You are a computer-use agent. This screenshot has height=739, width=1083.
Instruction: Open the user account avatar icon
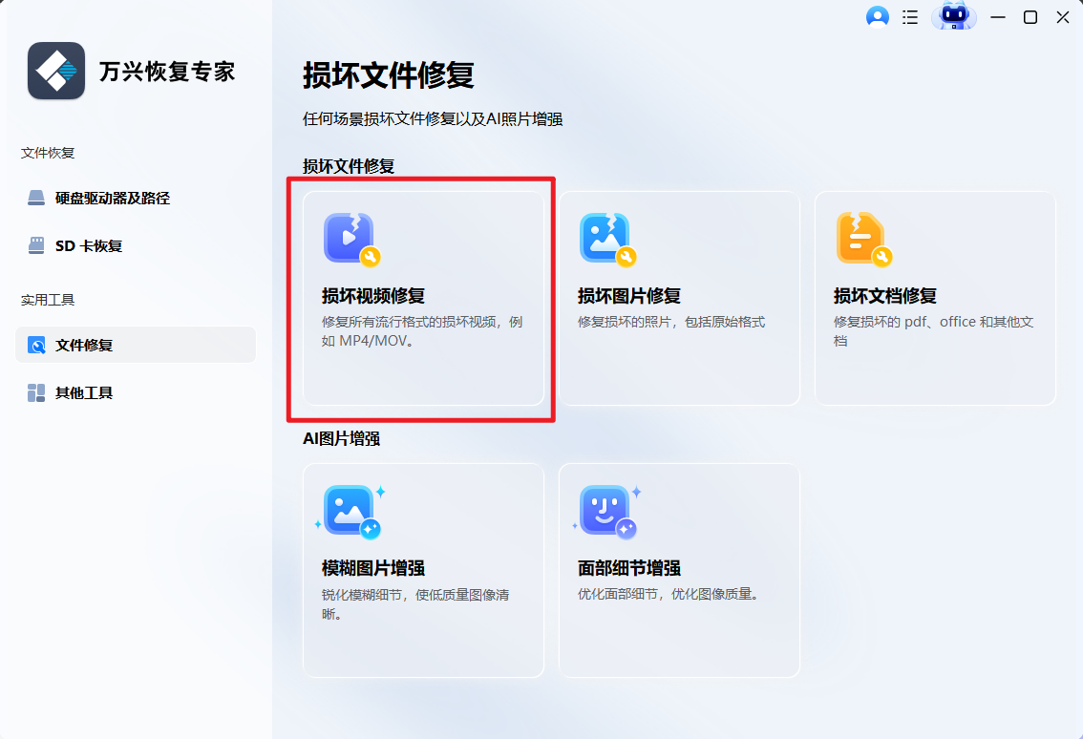(x=877, y=16)
